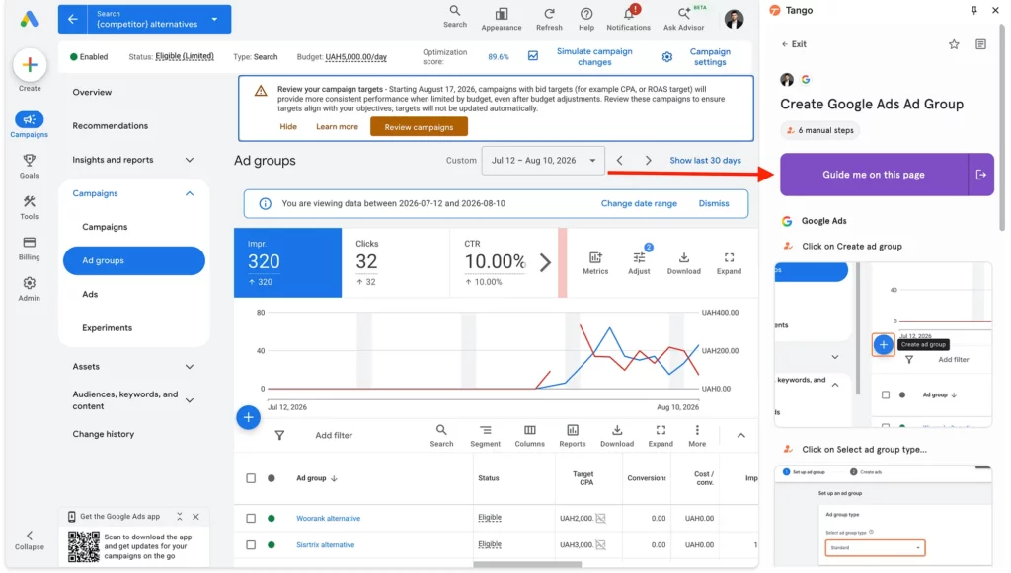1011x573 pixels.
Task: Open Notifications bell
Action: pyautogui.click(x=628, y=19)
